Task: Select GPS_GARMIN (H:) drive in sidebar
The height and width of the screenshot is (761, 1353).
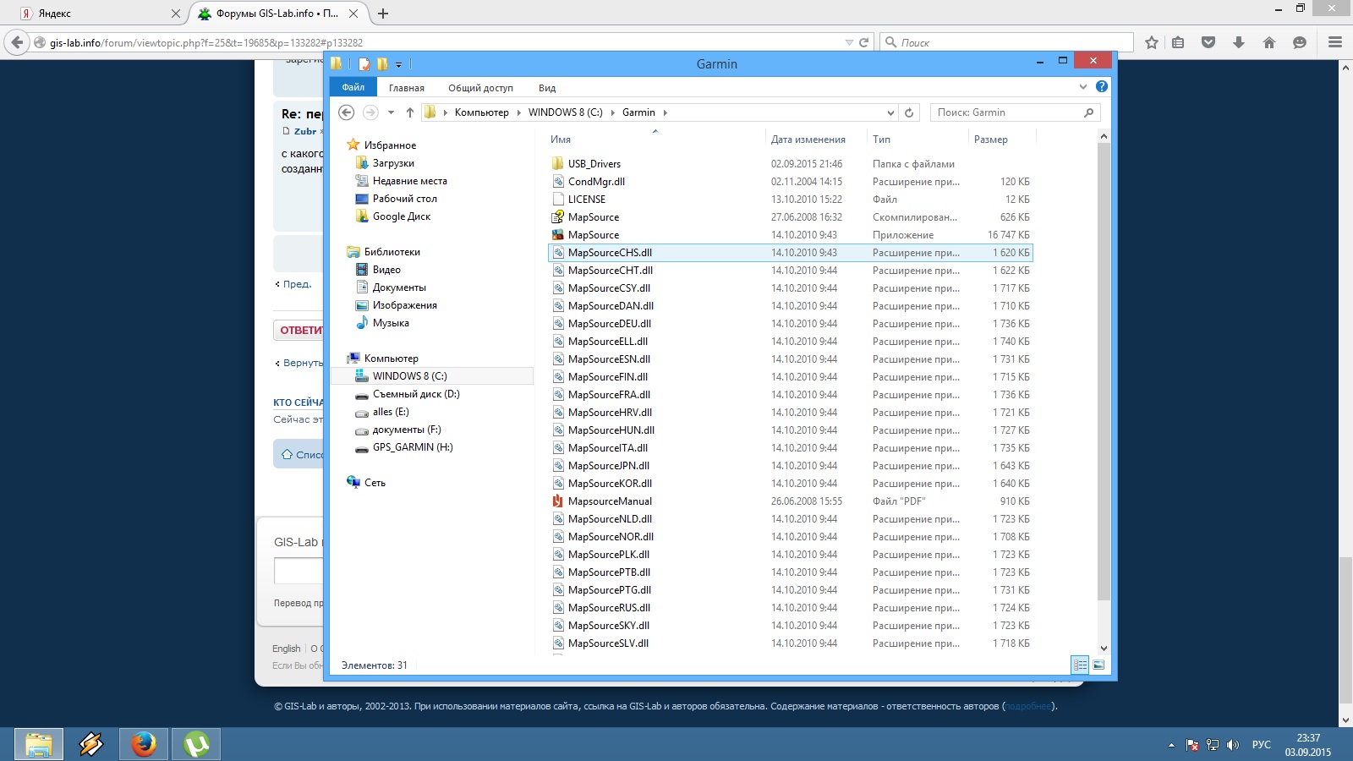Action: point(413,447)
